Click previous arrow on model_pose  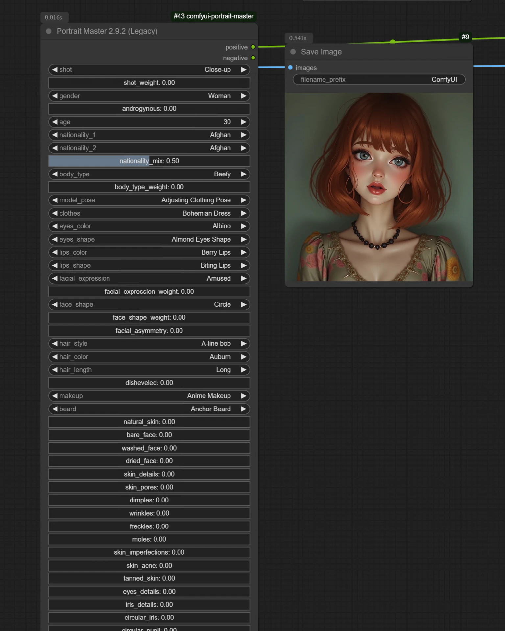pyautogui.click(x=55, y=200)
